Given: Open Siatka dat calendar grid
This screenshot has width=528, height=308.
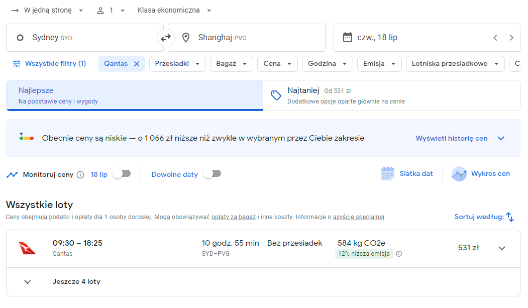Looking at the screenshot, I should coord(407,174).
